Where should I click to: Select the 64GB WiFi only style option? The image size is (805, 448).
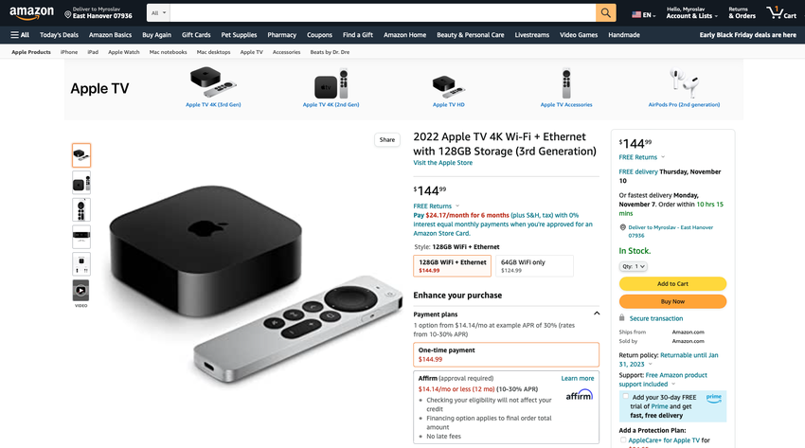[x=534, y=266]
